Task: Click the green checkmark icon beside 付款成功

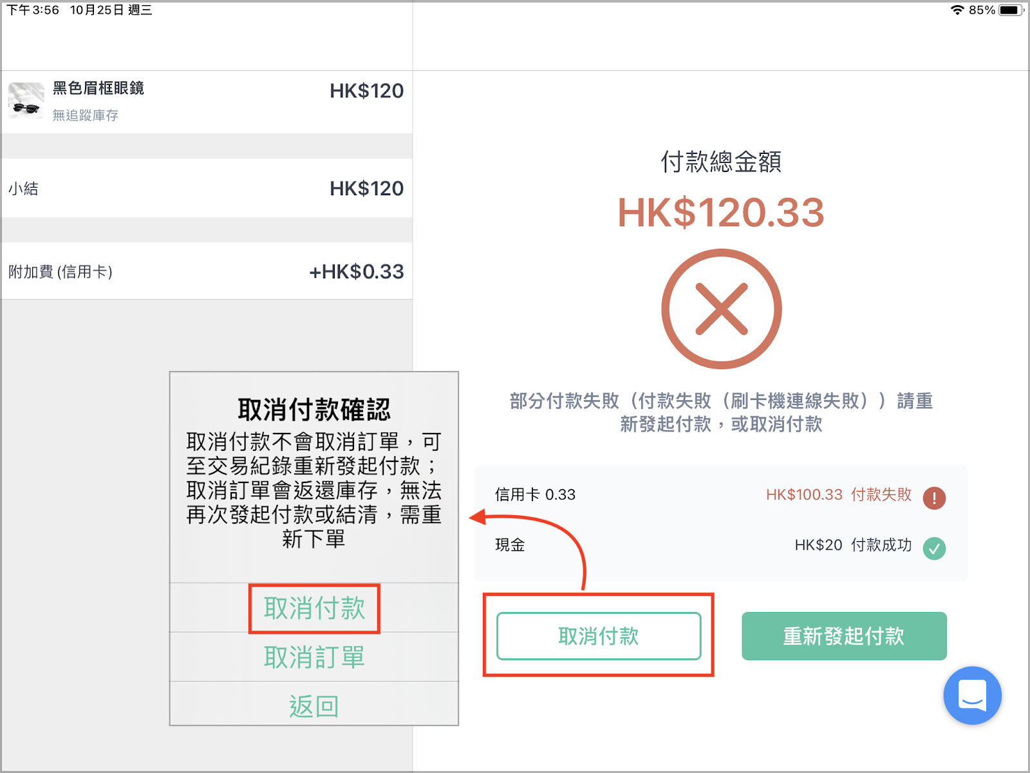Action: 934,548
